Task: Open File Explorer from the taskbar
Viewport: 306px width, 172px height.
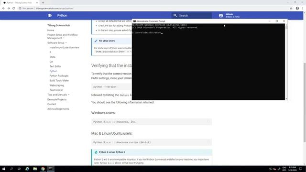Action: click(35, 169)
